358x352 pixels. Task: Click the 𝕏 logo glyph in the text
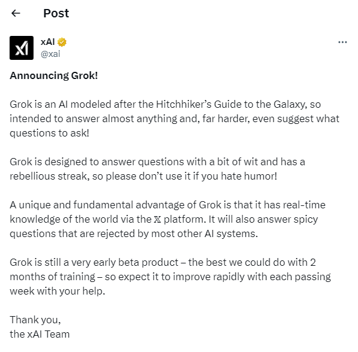coord(157,219)
